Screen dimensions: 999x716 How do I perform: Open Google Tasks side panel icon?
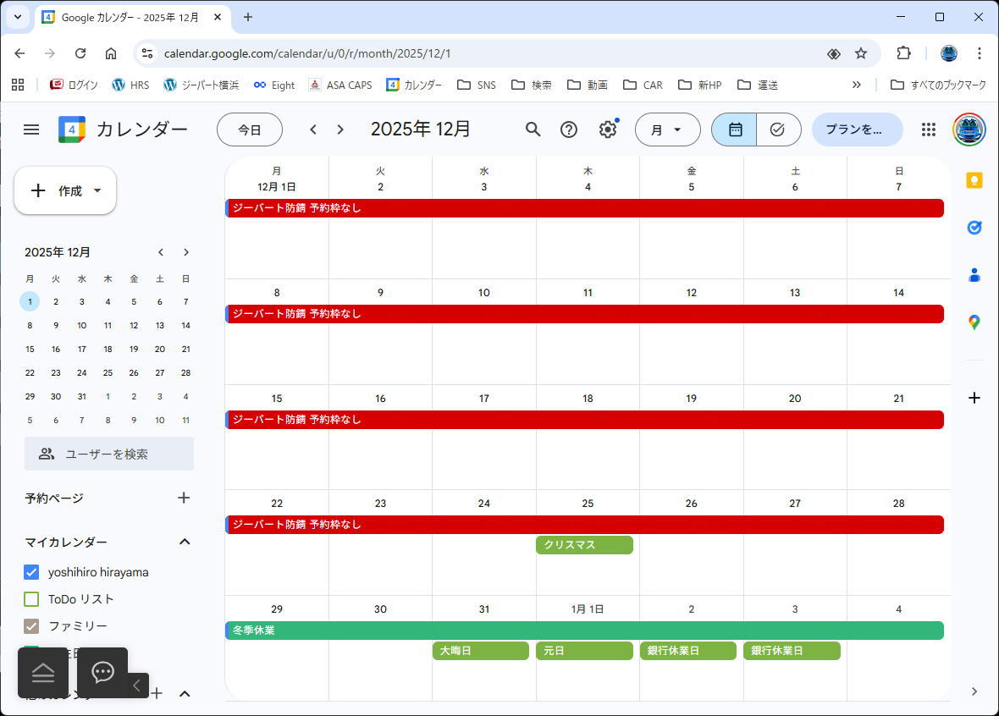pyautogui.click(x=974, y=228)
